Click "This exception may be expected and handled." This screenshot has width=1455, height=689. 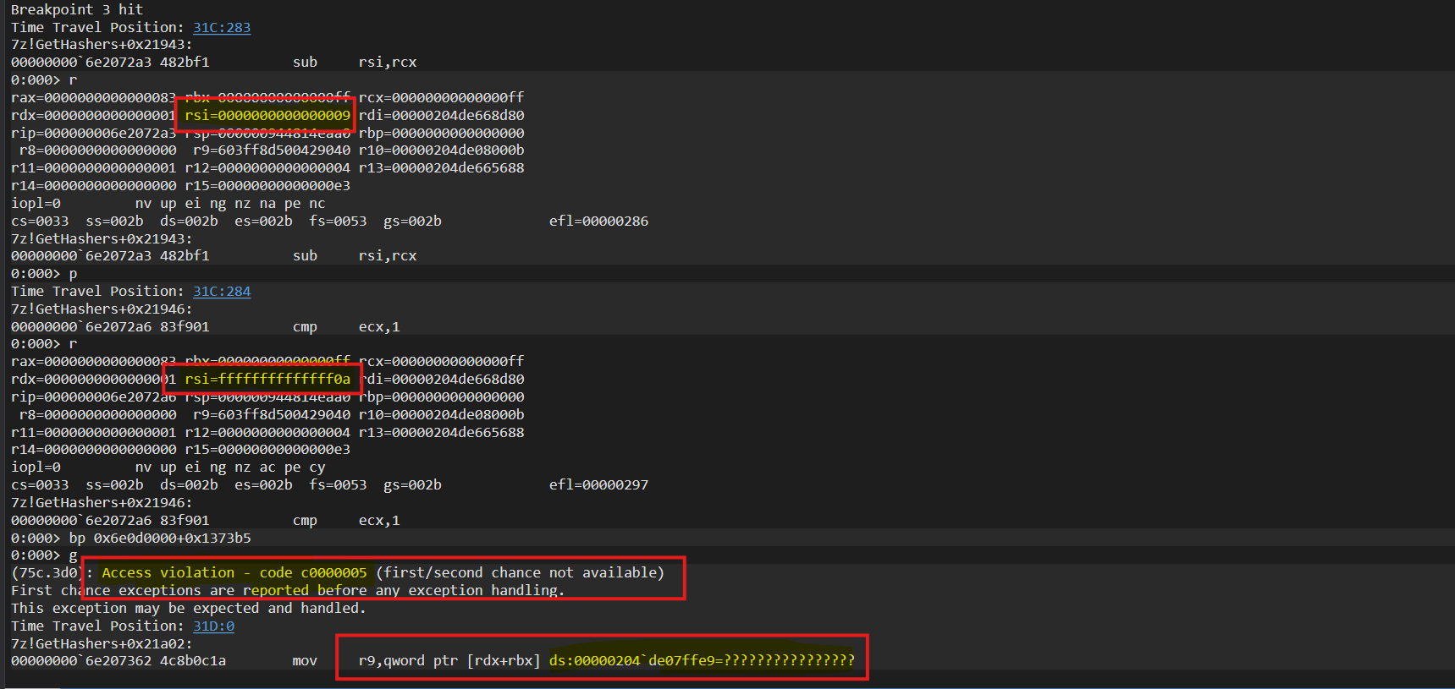click(188, 608)
